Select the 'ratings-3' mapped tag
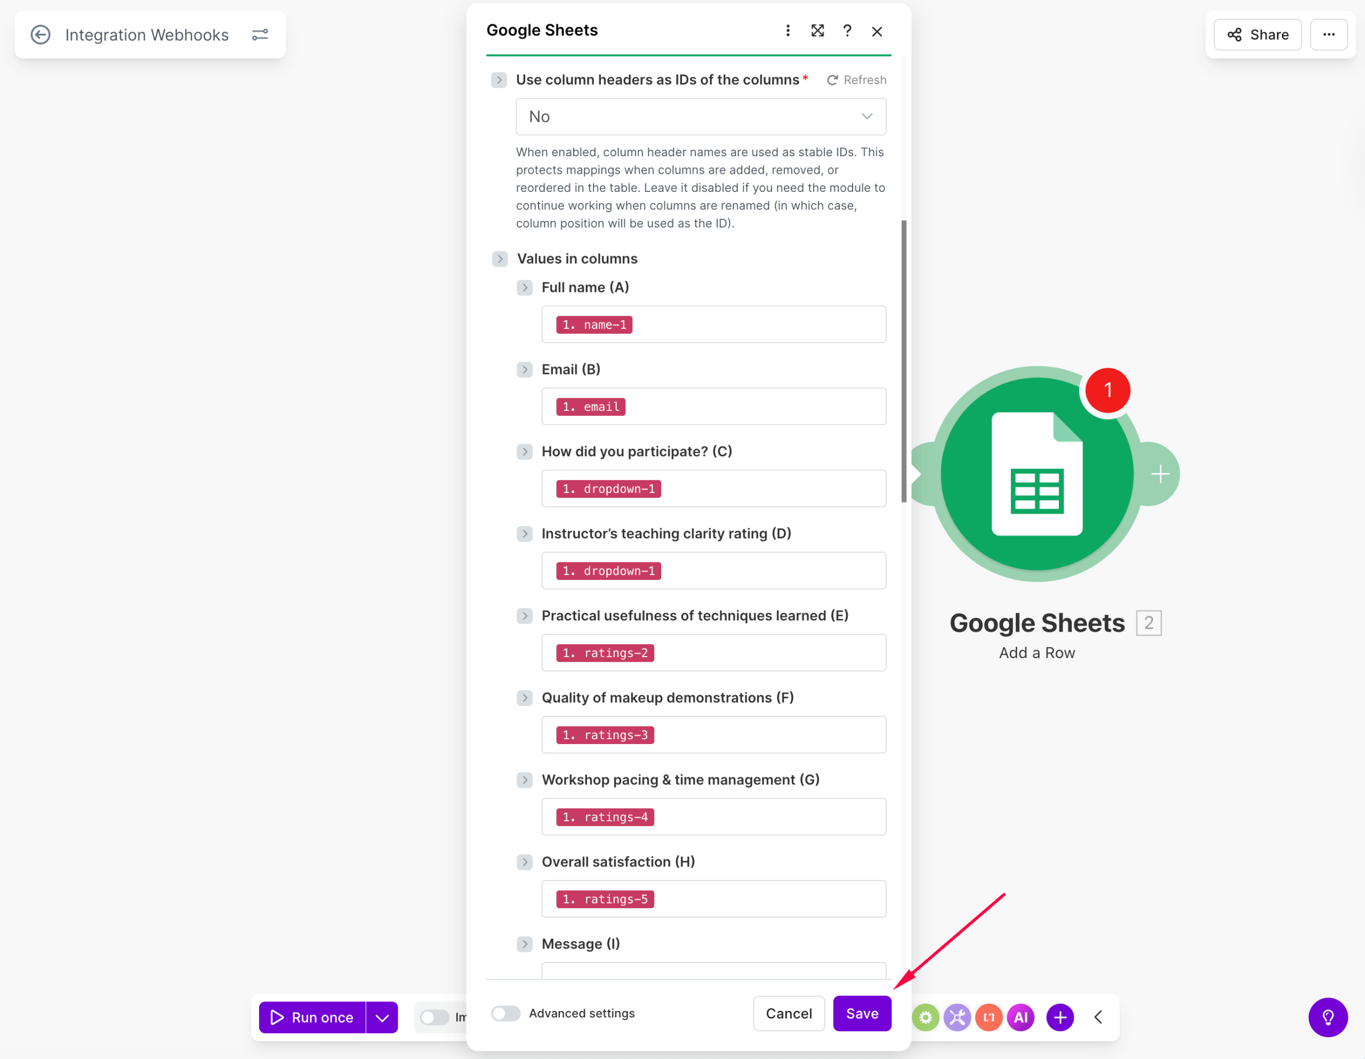Image resolution: width=1365 pixels, height=1059 pixels. pyautogui.click(x=605, y=735)
